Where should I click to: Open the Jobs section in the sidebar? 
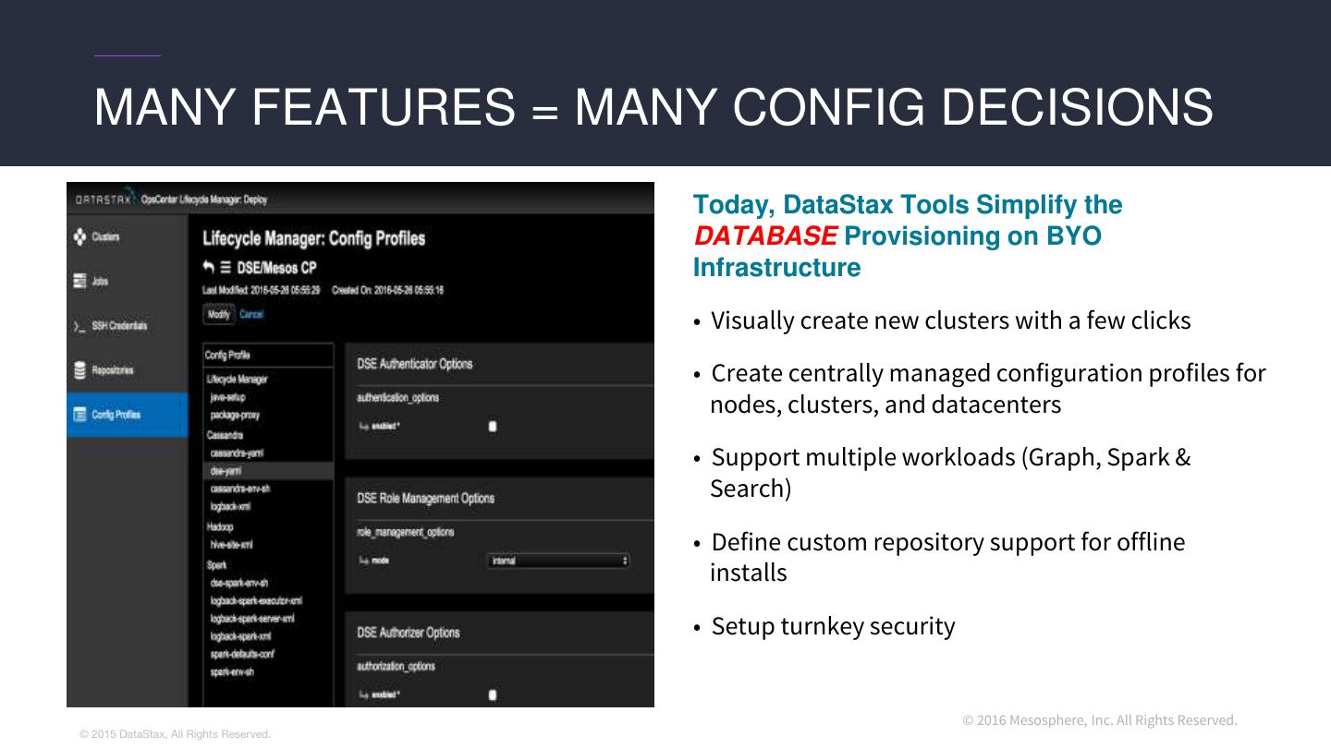[100, 282]
